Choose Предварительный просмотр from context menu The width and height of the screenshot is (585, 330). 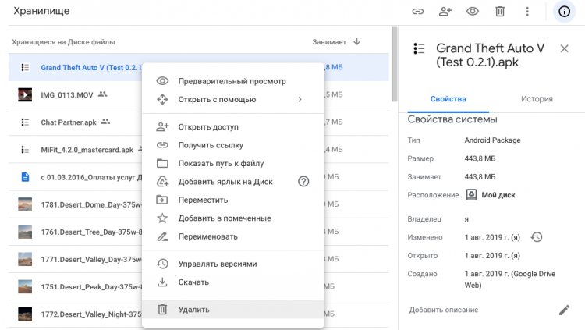click(233, 81)
